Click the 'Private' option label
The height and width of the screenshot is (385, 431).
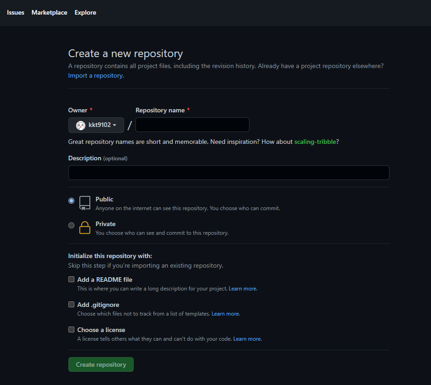(105, 224)
